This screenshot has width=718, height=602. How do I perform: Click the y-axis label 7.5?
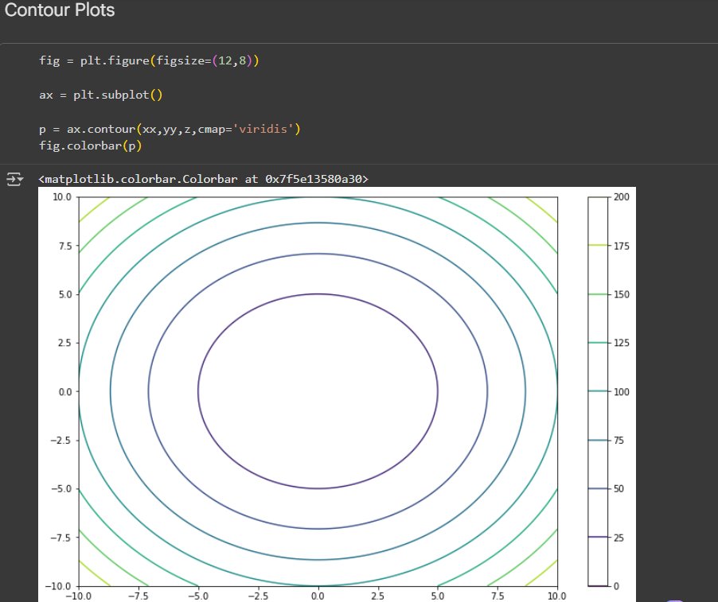click(65, 246)
